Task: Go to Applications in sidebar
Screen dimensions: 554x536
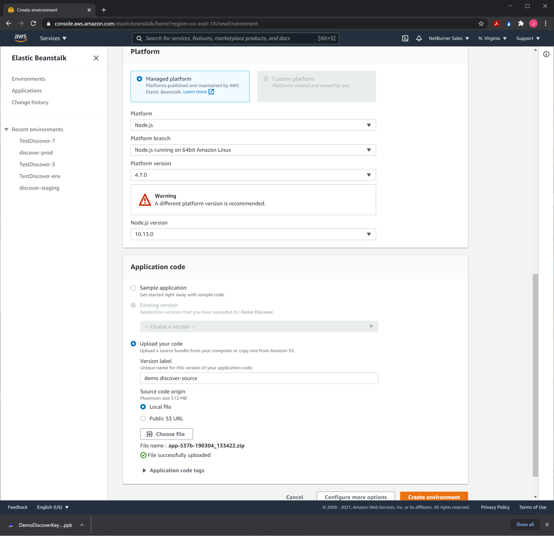Action: (27, 91)
